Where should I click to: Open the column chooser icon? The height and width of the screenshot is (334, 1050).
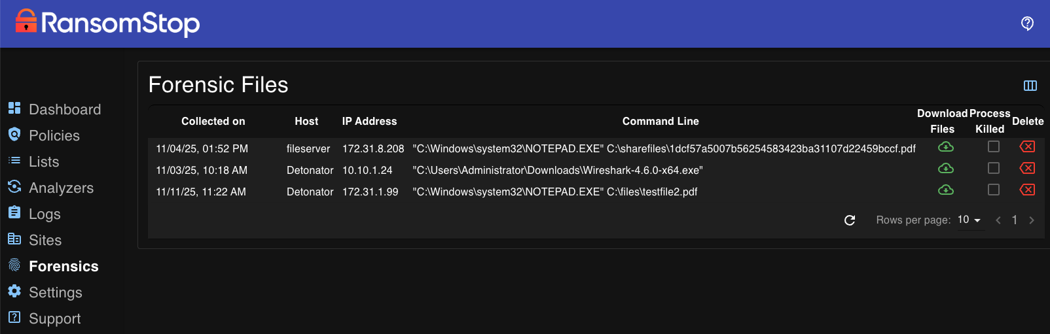coord(1030,86)
